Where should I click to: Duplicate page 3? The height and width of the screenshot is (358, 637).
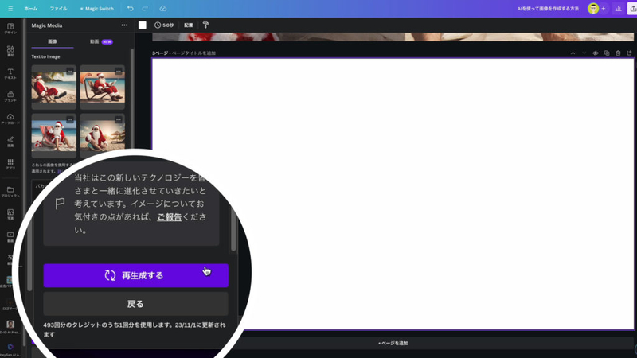[x=607, y=53]
